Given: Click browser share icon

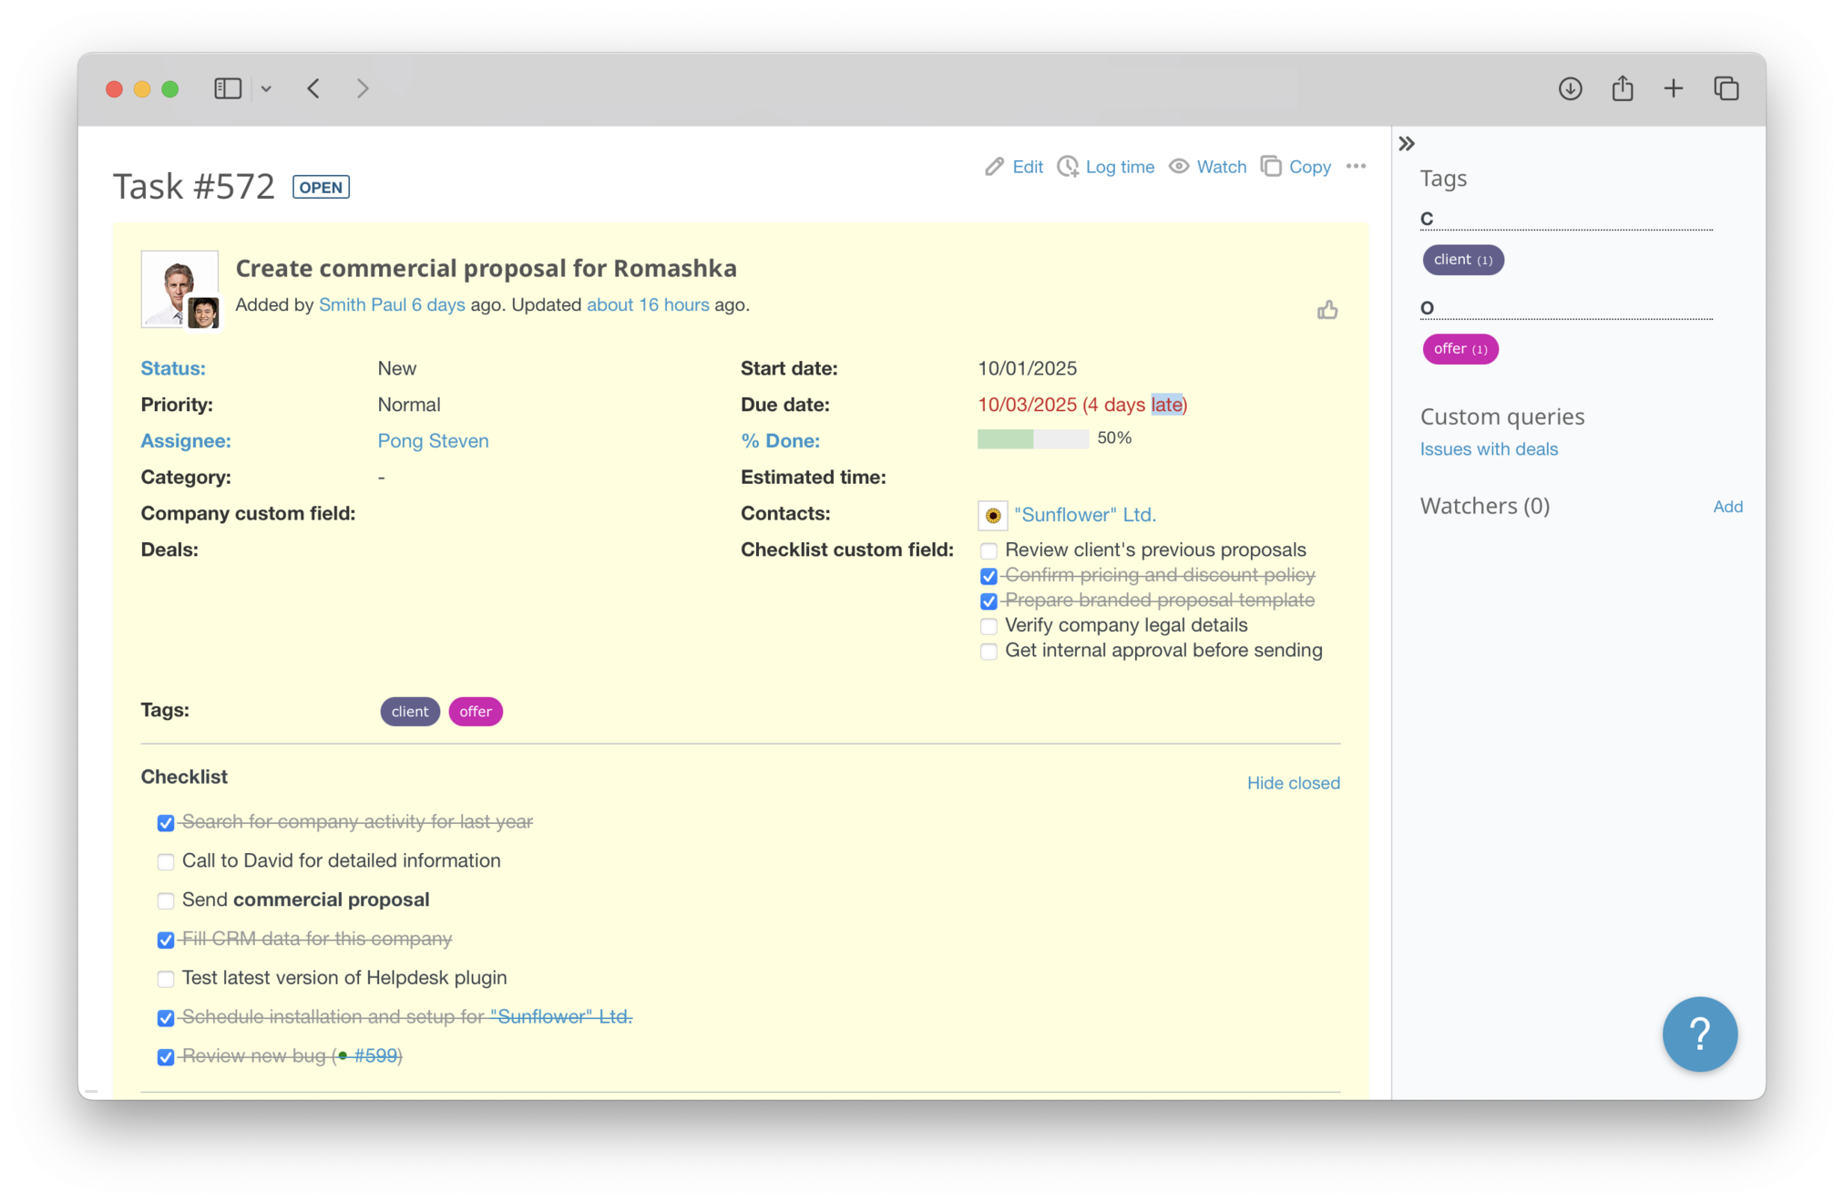Looking at the screenshot, I should [1622, 88].
